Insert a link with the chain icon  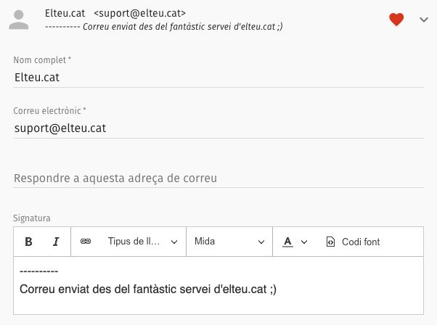(x=86, y=241)
